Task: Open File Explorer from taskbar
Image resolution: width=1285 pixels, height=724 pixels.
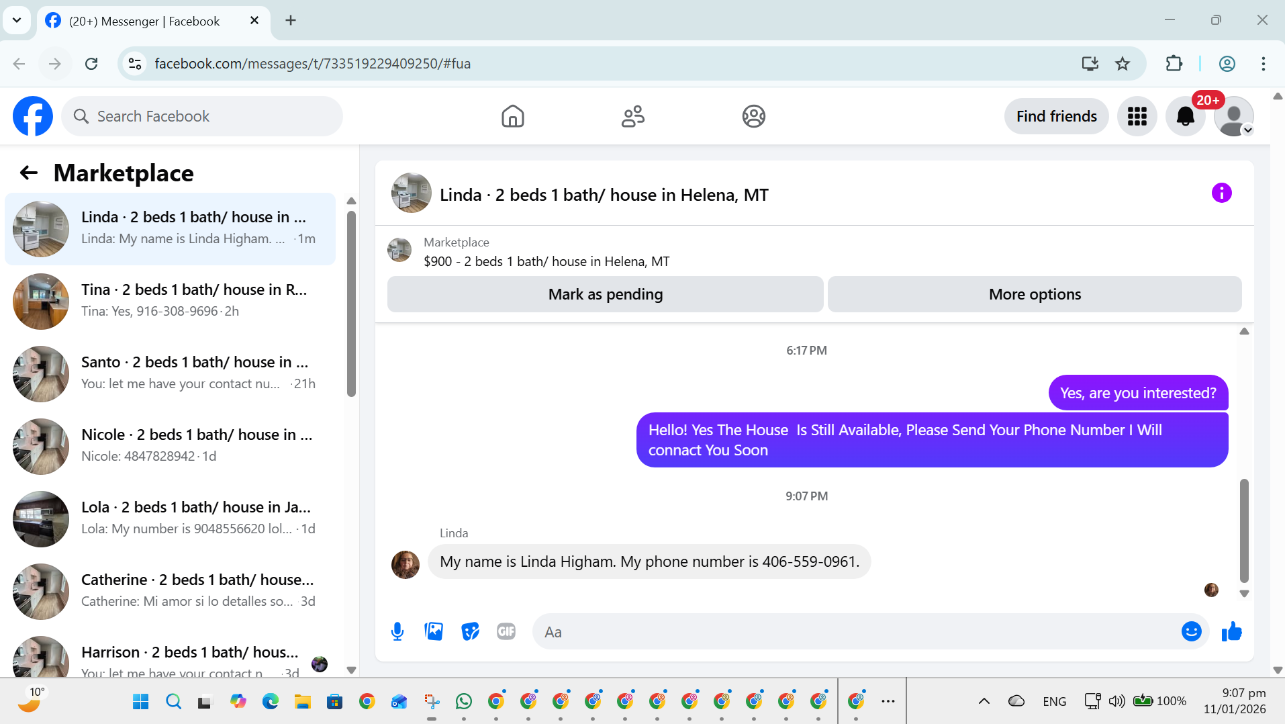Action: pyautogui.click(x=302, y=702)
